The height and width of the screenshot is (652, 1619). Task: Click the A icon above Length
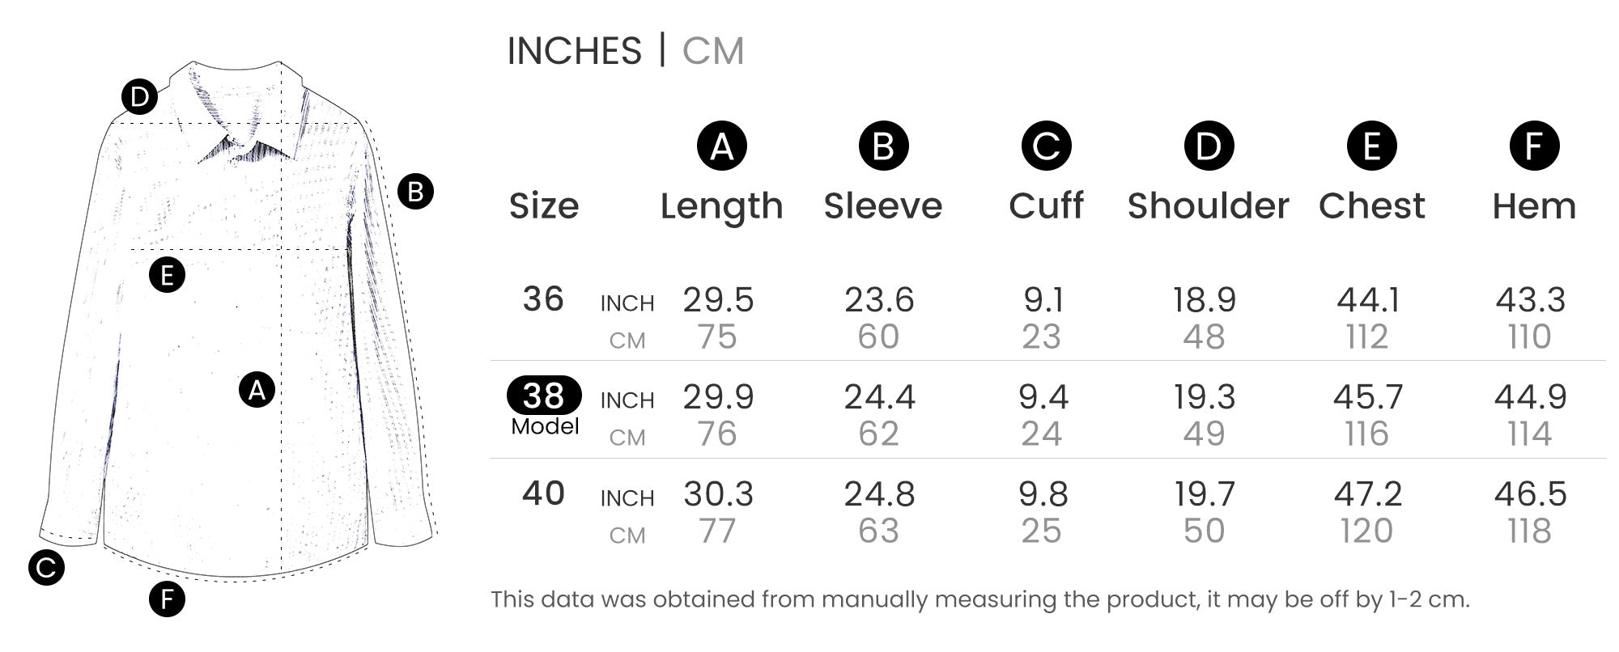coord(721,146)
